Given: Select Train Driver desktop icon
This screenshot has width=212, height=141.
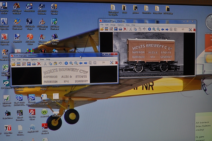Looking at the screenshot, I should [x=8, y=115].
